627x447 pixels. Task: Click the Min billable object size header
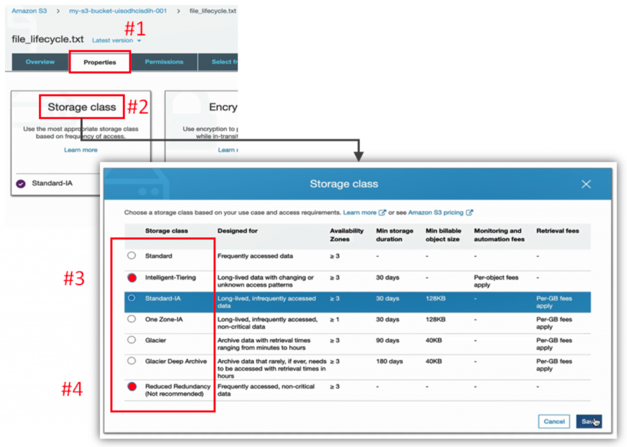(x=443, y=235)
